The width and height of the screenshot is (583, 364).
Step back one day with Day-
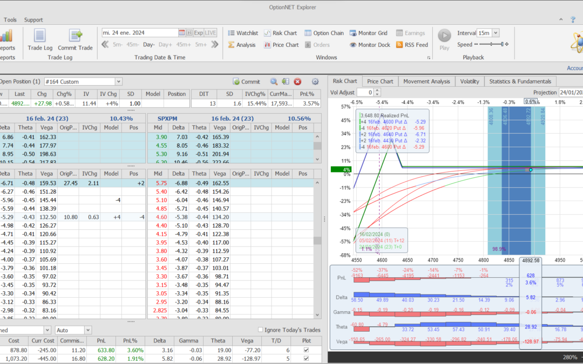(148, 45)
